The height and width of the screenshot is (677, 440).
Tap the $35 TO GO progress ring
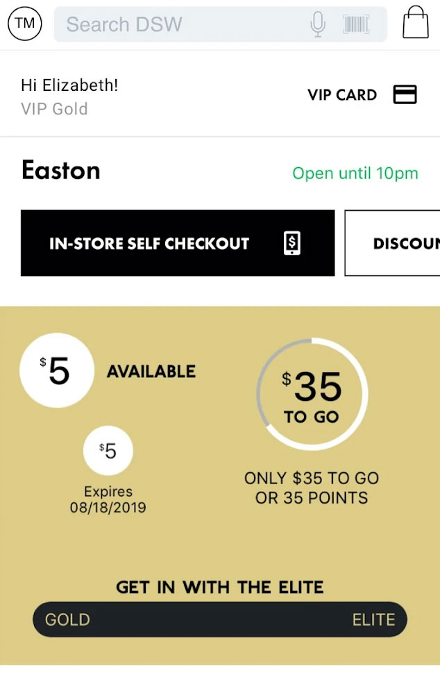point(312,393)
